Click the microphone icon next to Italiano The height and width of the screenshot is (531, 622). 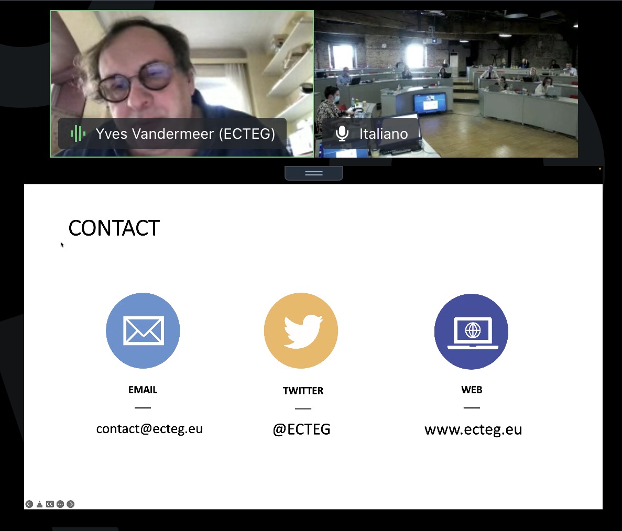tap(342, 134)
